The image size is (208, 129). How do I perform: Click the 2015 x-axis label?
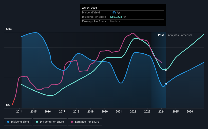click(33, 111)
